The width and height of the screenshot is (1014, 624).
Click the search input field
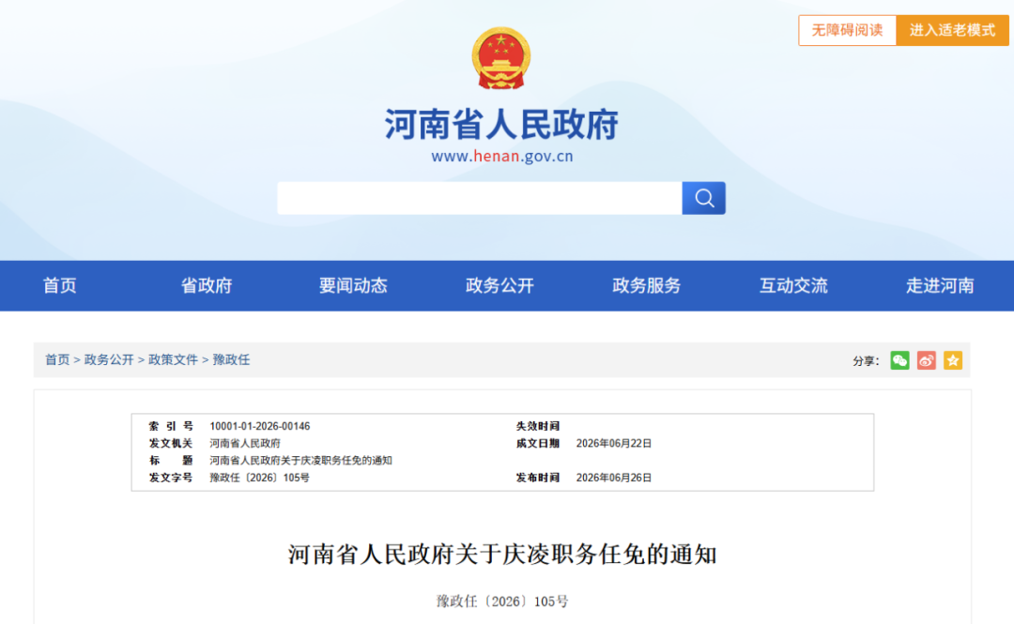[479, 198]
